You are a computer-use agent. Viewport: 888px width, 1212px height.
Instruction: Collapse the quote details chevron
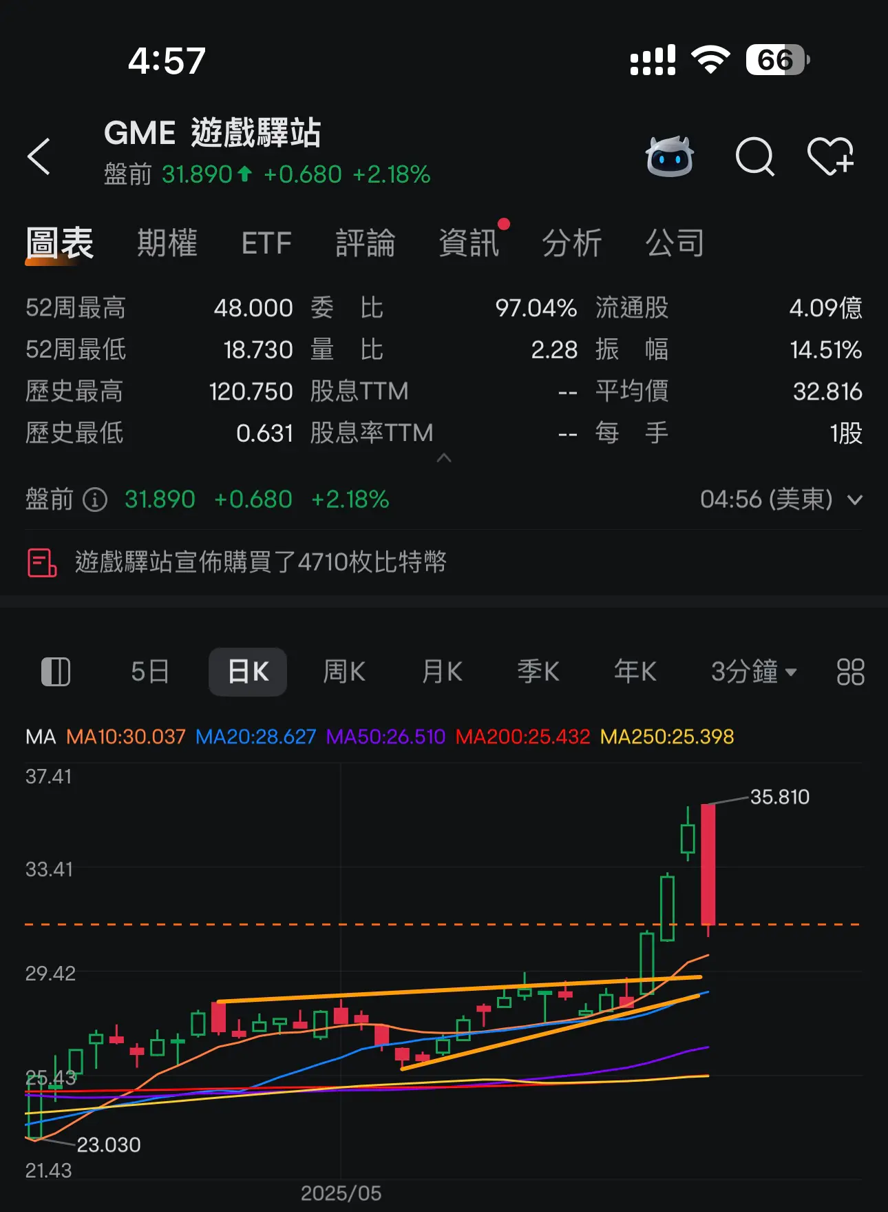pos(444,458)
